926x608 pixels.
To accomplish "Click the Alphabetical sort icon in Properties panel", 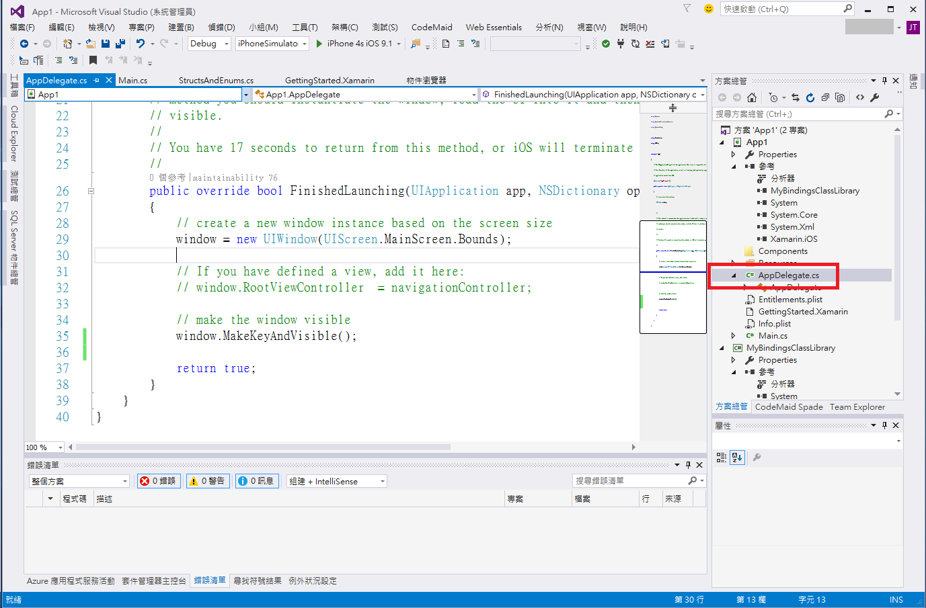I will 737,458.
